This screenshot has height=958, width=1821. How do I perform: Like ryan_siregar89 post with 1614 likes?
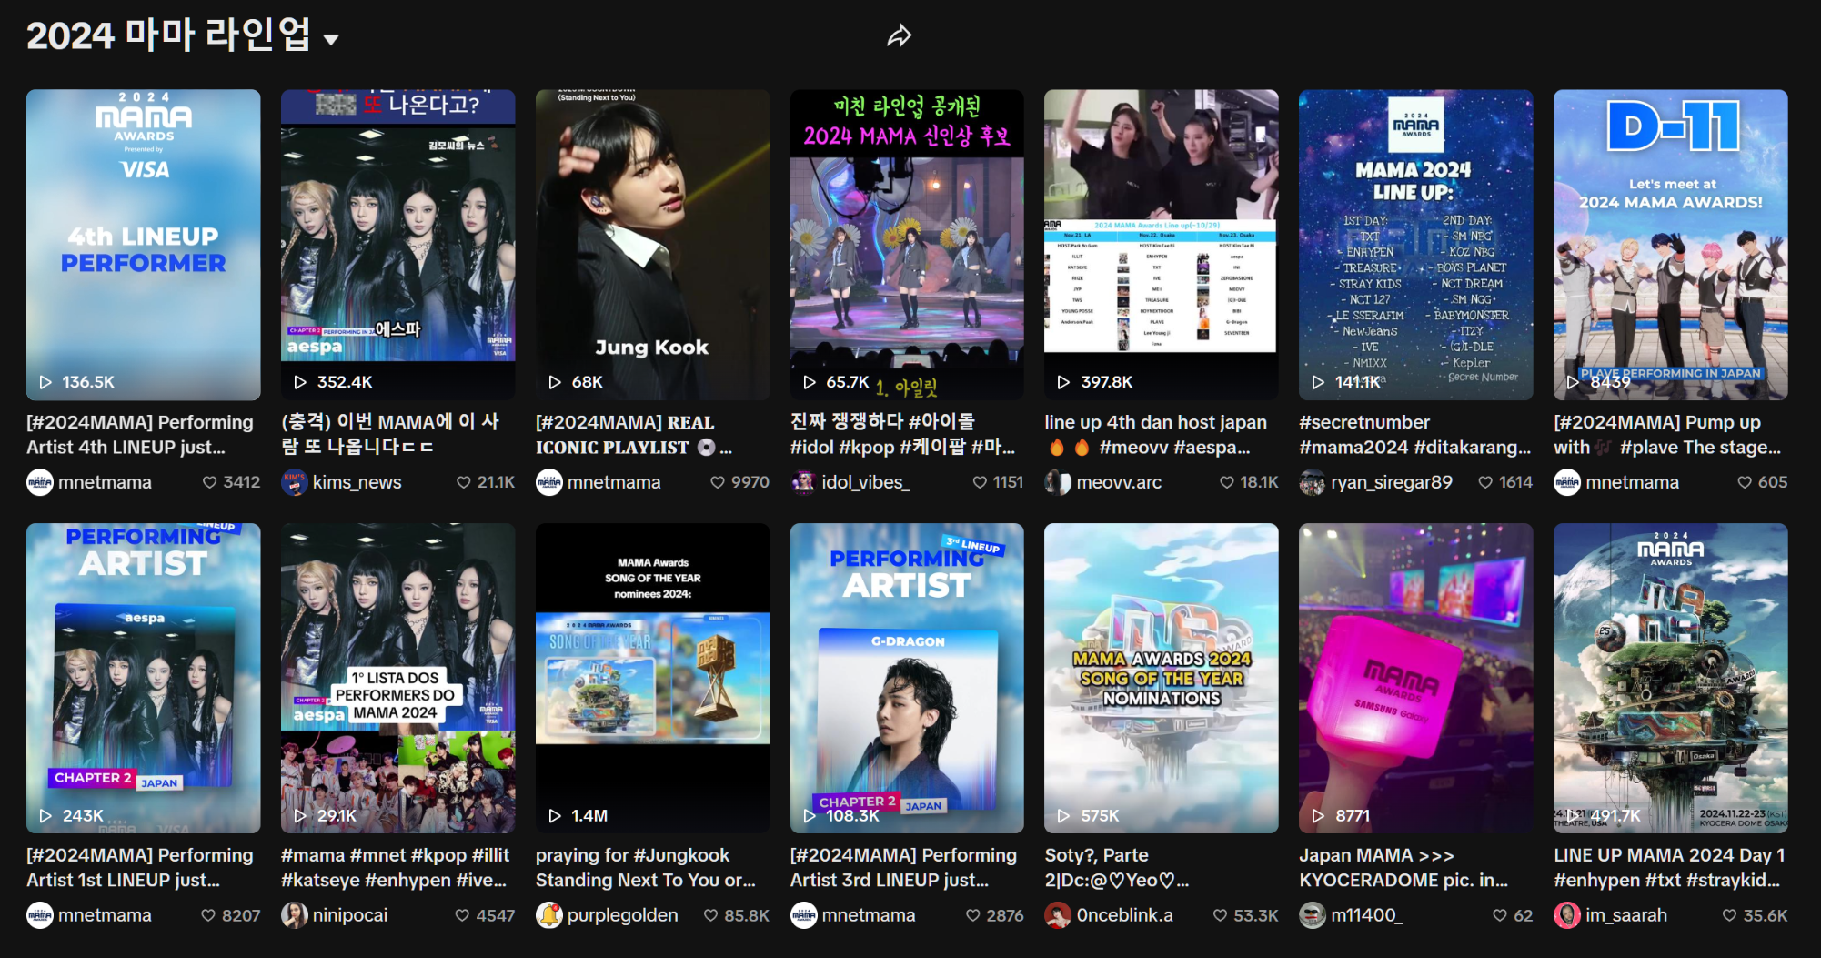click(1485, 482)
